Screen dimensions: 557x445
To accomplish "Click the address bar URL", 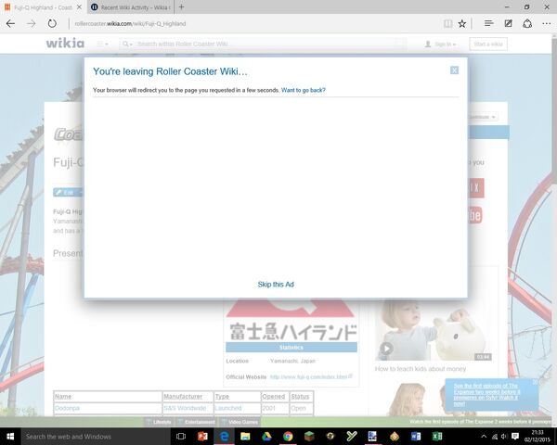I will click(130, 24).
